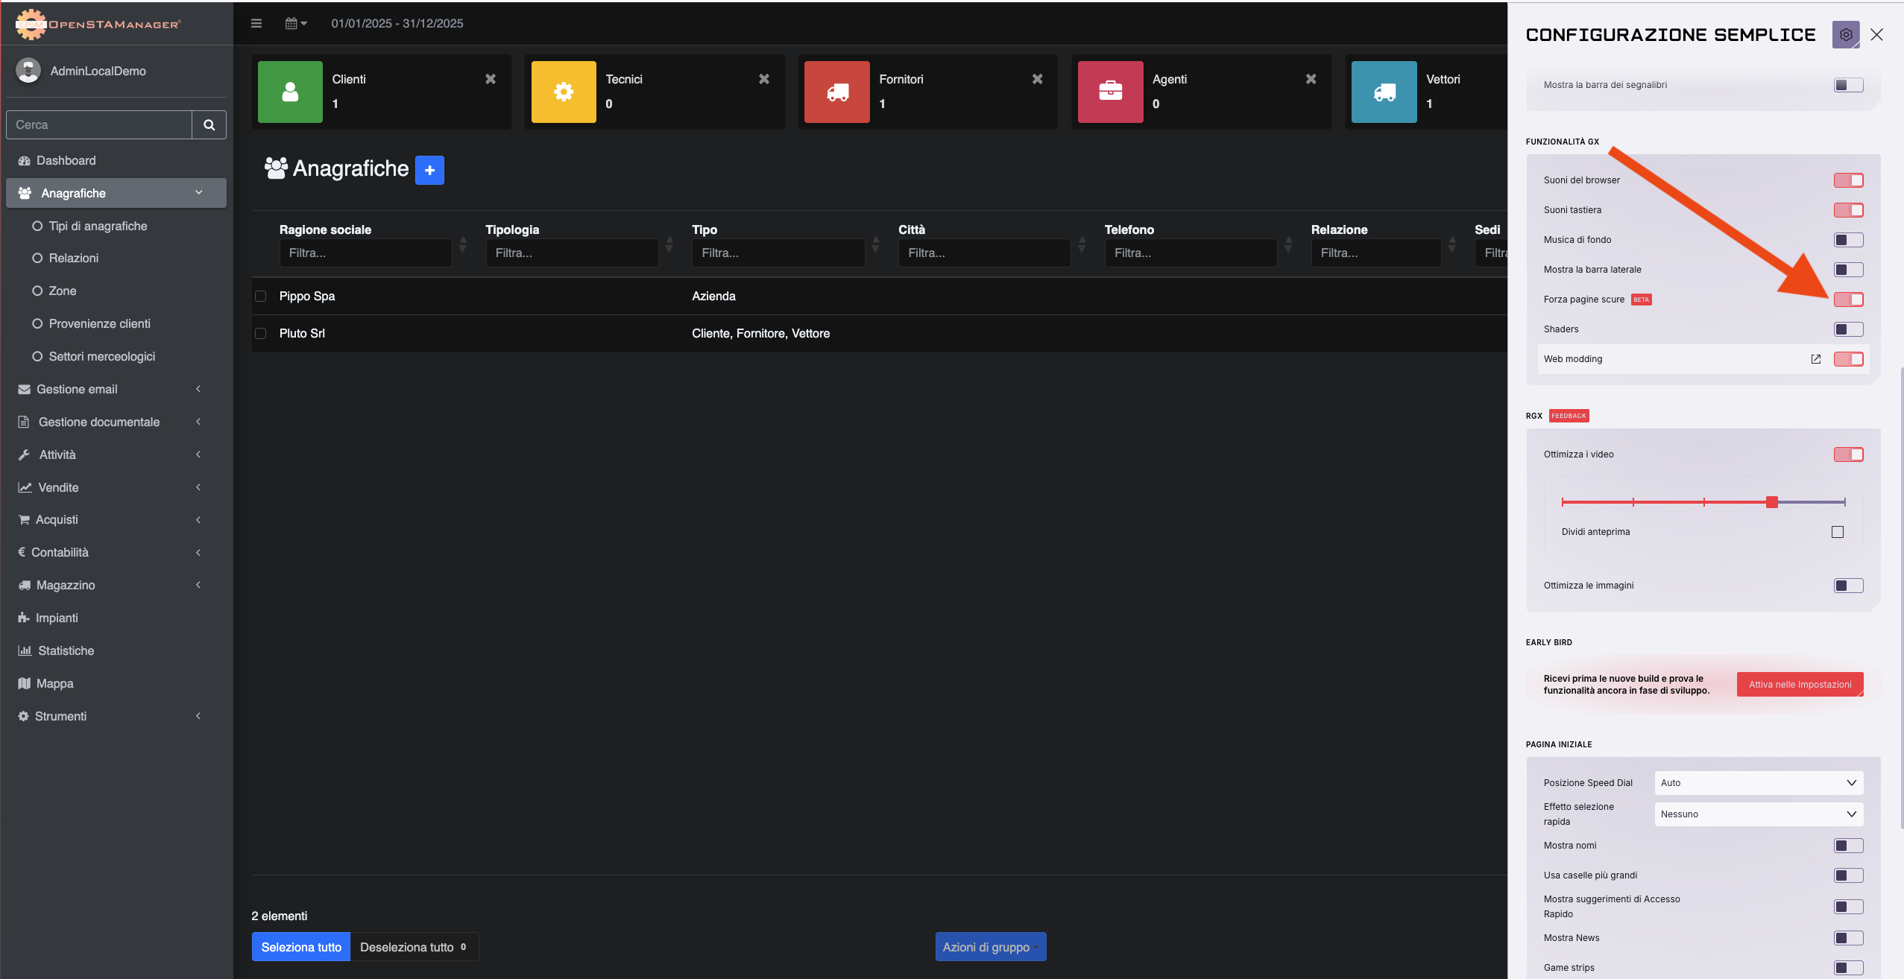Click the Seleziona tutto button

(301, 947)
